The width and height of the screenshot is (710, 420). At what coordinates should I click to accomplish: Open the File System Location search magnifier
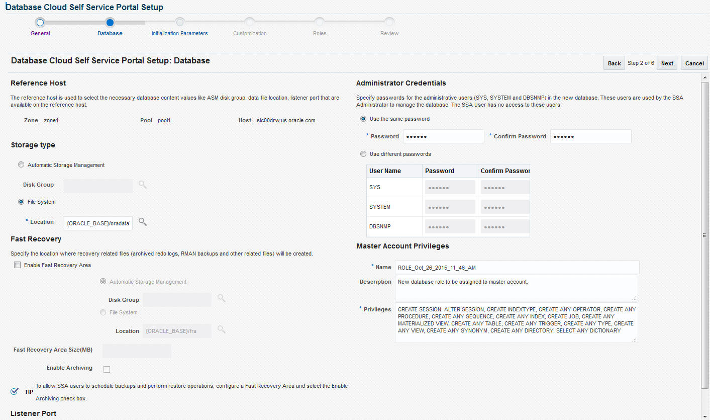pyautogui.click(x=143, y=222)
